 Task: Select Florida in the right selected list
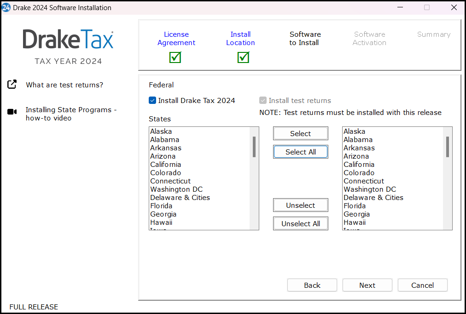[x=393, y=206]
